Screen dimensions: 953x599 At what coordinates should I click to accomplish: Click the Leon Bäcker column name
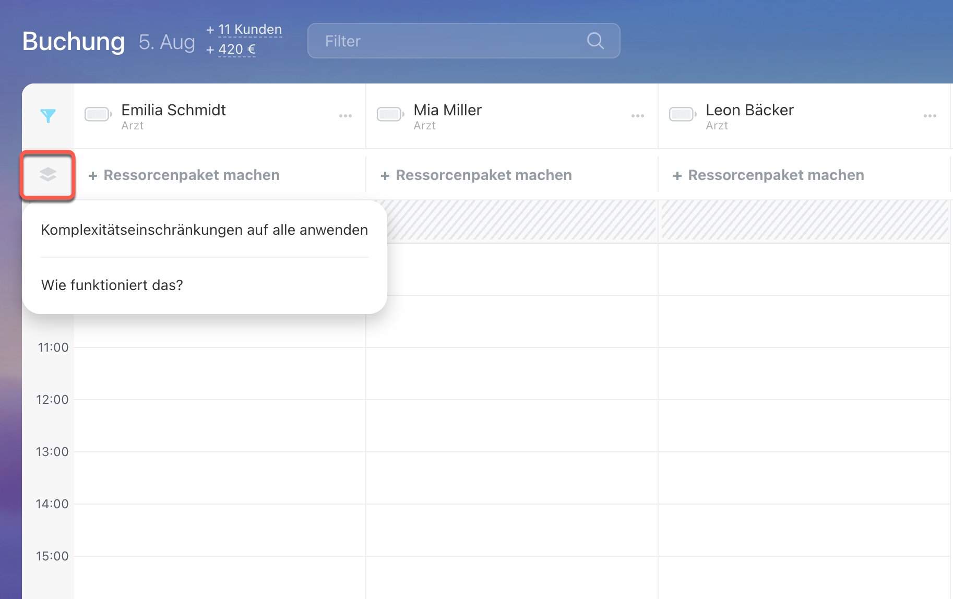tap(750, 110)
